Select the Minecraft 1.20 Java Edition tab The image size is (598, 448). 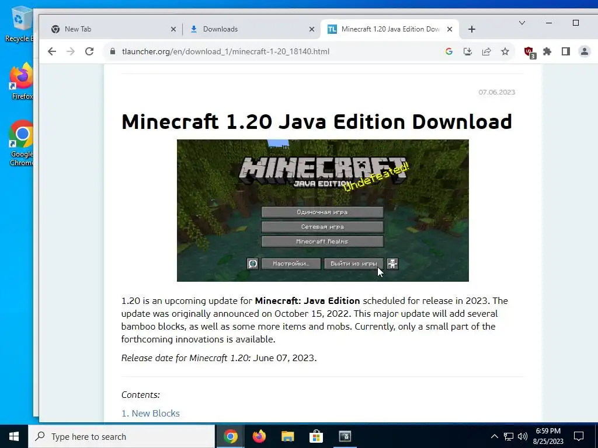(390, 29)
